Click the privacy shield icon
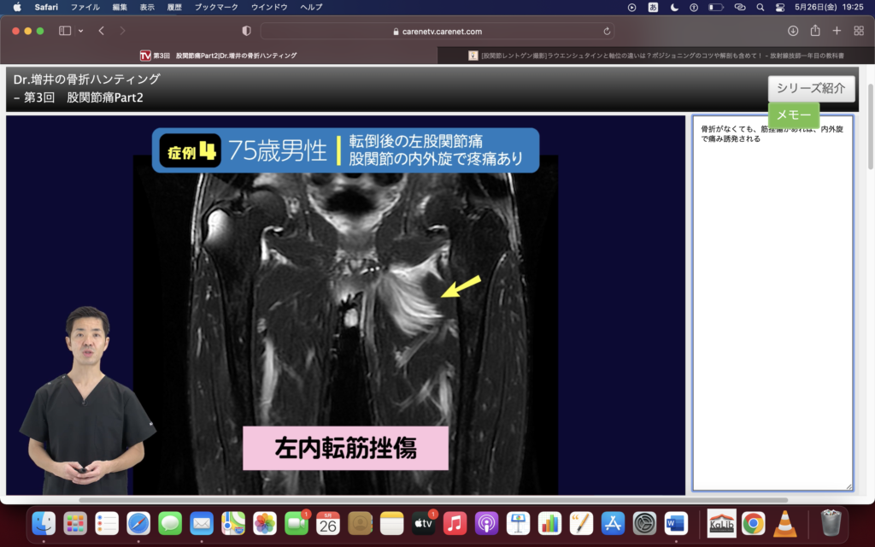The width and height of the screenshot is (875, 547). coord(246,31)
